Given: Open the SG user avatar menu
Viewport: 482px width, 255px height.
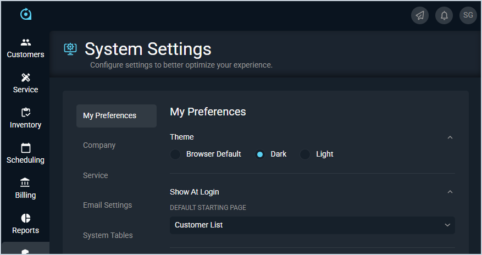Looking at the screenshot, I should point(468,15).
